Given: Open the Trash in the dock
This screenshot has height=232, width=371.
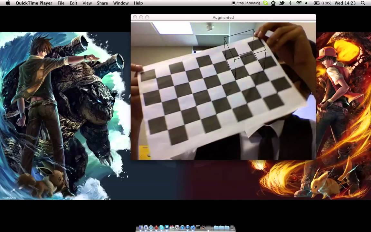Looking at the screenshot, I should pyautogui.click(x=232, y=227).
